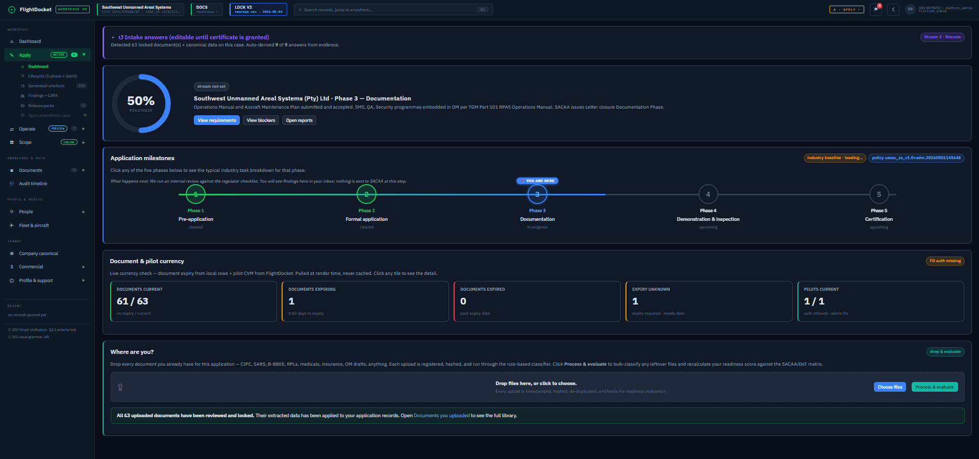The image size is (979, 459).
Task: Click Process & evaluate button
Action: 935,387
